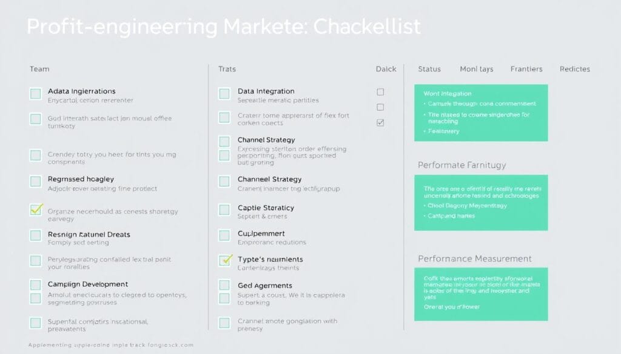
Task: Click the Performate Farnitugy heading
Action: 462,165
